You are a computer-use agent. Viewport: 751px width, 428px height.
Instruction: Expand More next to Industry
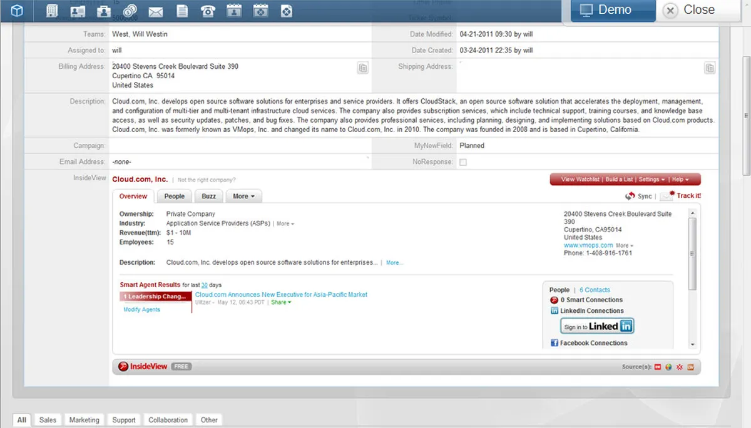point(285,223)
